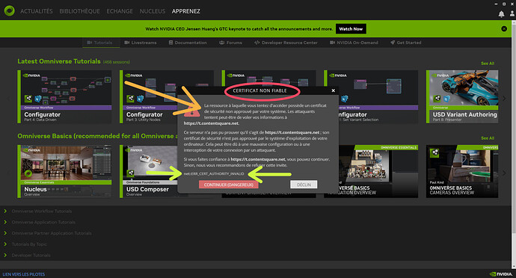
Task: Click Lien vers les pilotes link
Action: (24, 274)
